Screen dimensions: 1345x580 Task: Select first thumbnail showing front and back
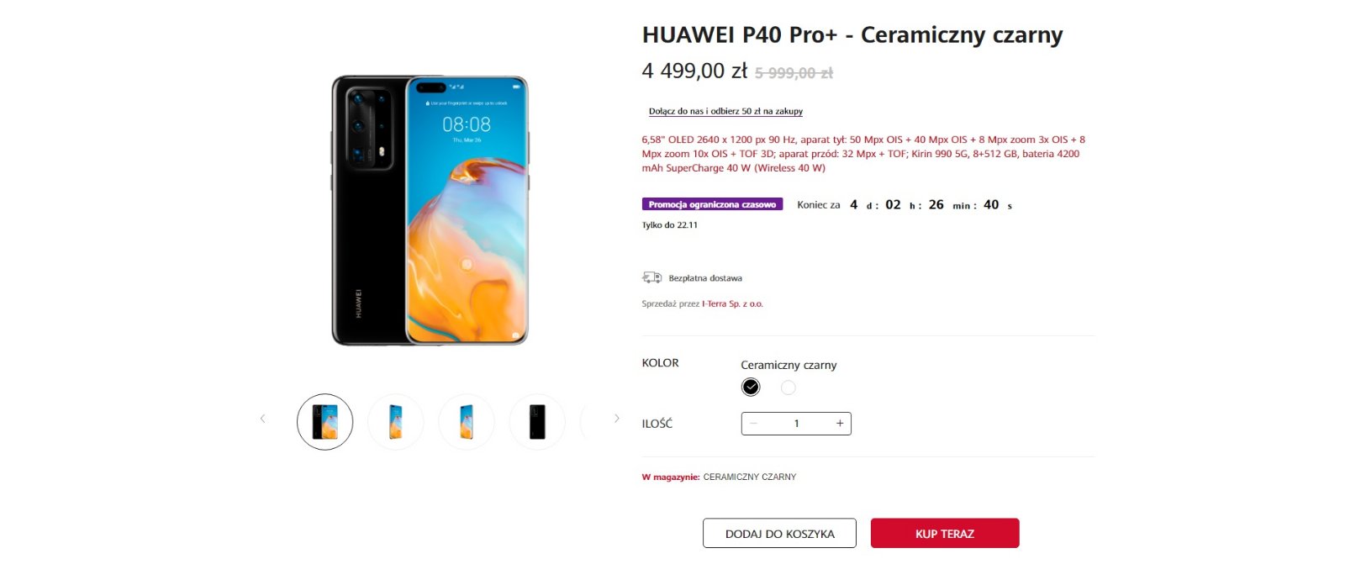324,422
